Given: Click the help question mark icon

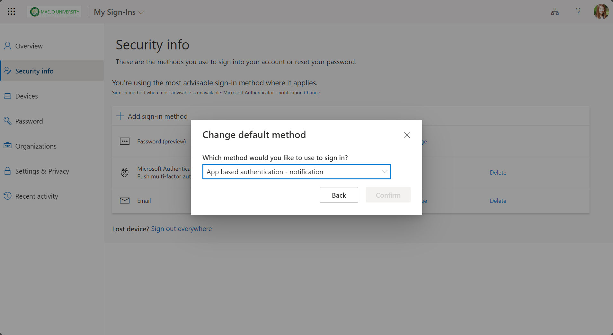Looking at the screenshot, I should point(578,12).
